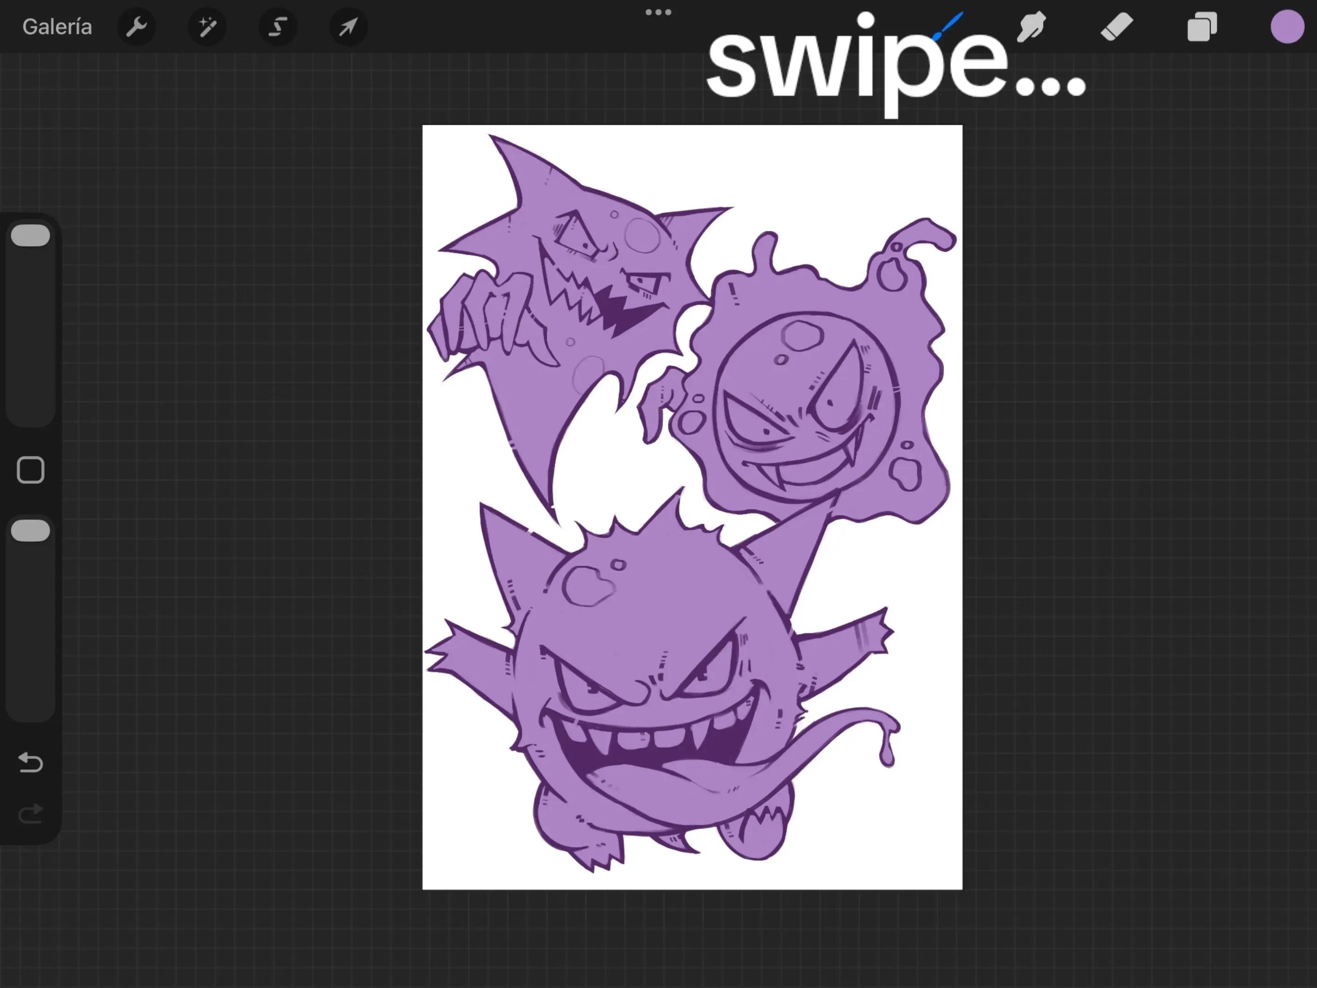Open the Layers panel
The width and height of the screenshot is (1317, 988).
tap(1202, 27)
